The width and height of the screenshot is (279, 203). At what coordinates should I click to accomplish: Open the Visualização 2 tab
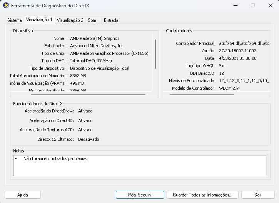(x=70, y=20)
